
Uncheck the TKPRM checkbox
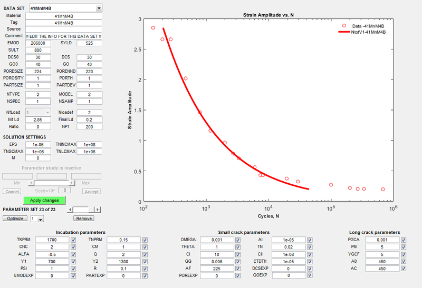[76, 240]
